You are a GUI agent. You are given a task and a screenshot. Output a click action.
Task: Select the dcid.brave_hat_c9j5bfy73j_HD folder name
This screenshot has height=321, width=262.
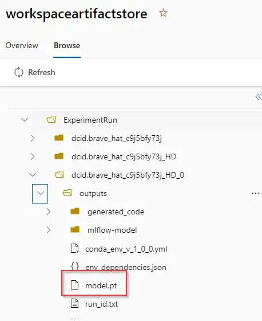(x=124, y=157)
